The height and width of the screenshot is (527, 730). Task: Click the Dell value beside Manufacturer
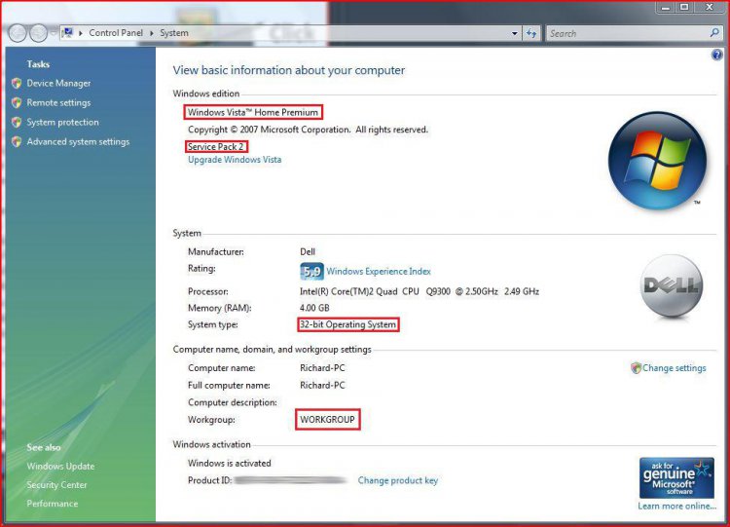point(308,251)
